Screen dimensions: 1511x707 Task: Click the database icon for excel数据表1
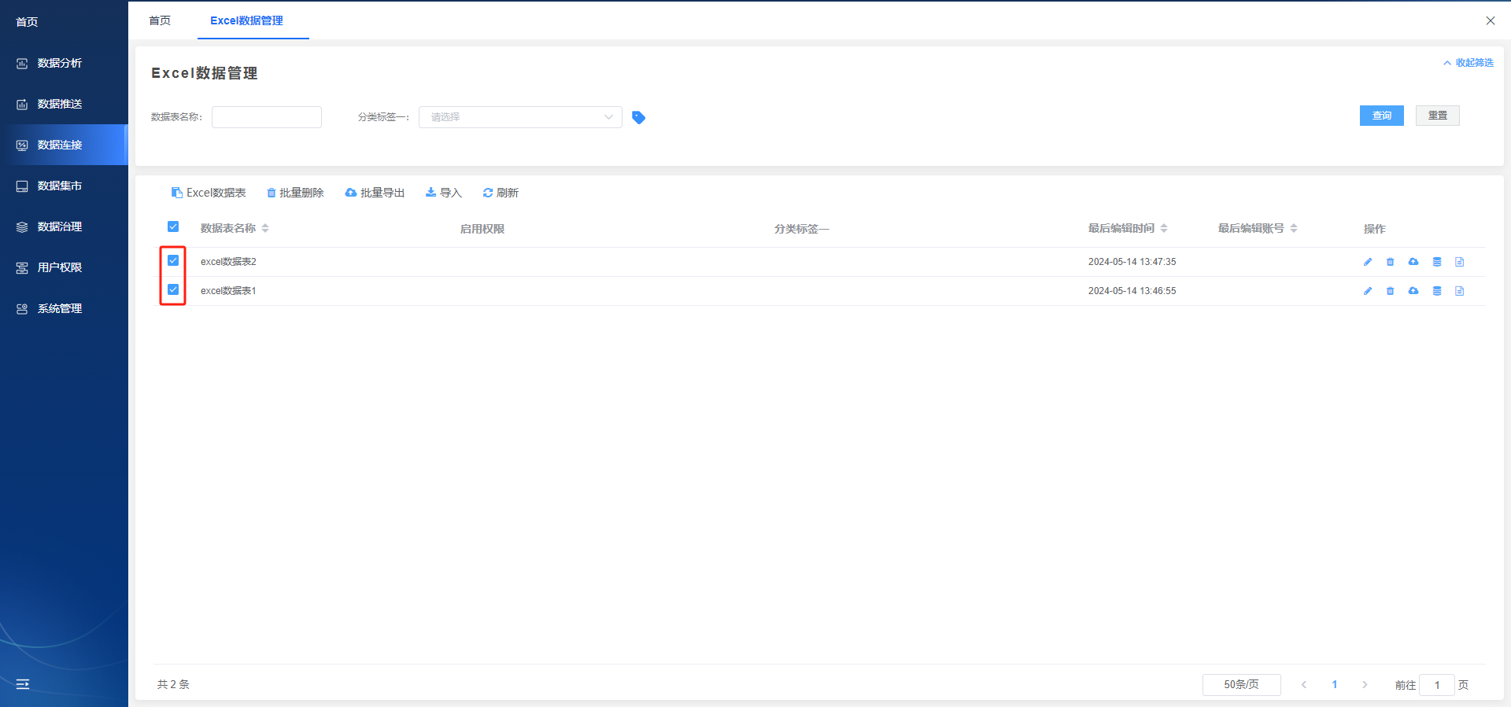point(1437,291)
